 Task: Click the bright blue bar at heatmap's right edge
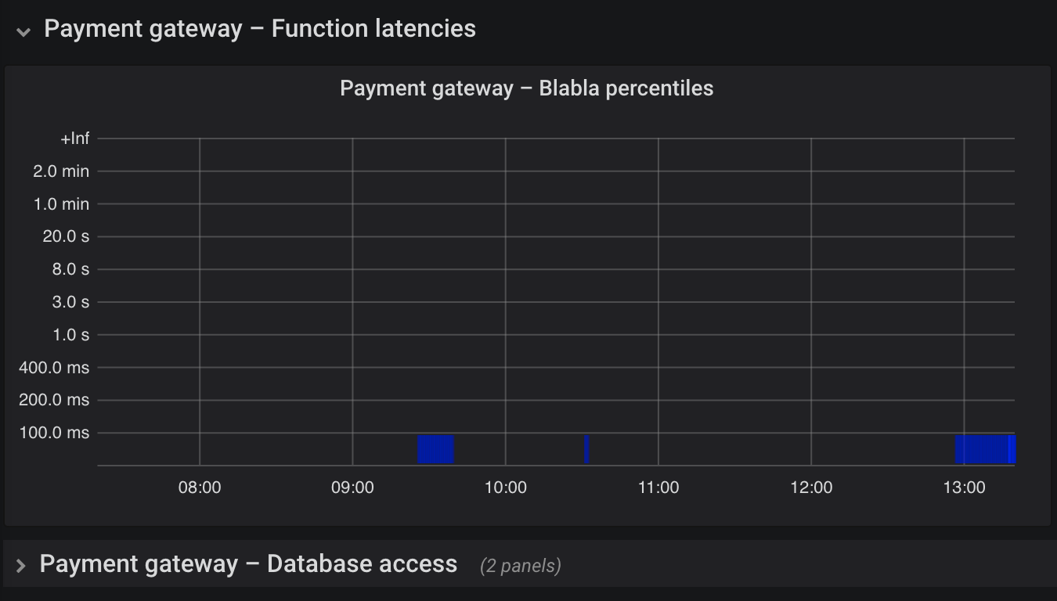point(1012,449)
